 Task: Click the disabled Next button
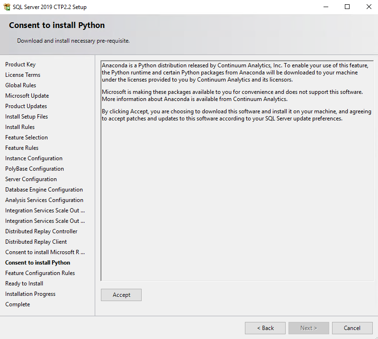point(308,328)
